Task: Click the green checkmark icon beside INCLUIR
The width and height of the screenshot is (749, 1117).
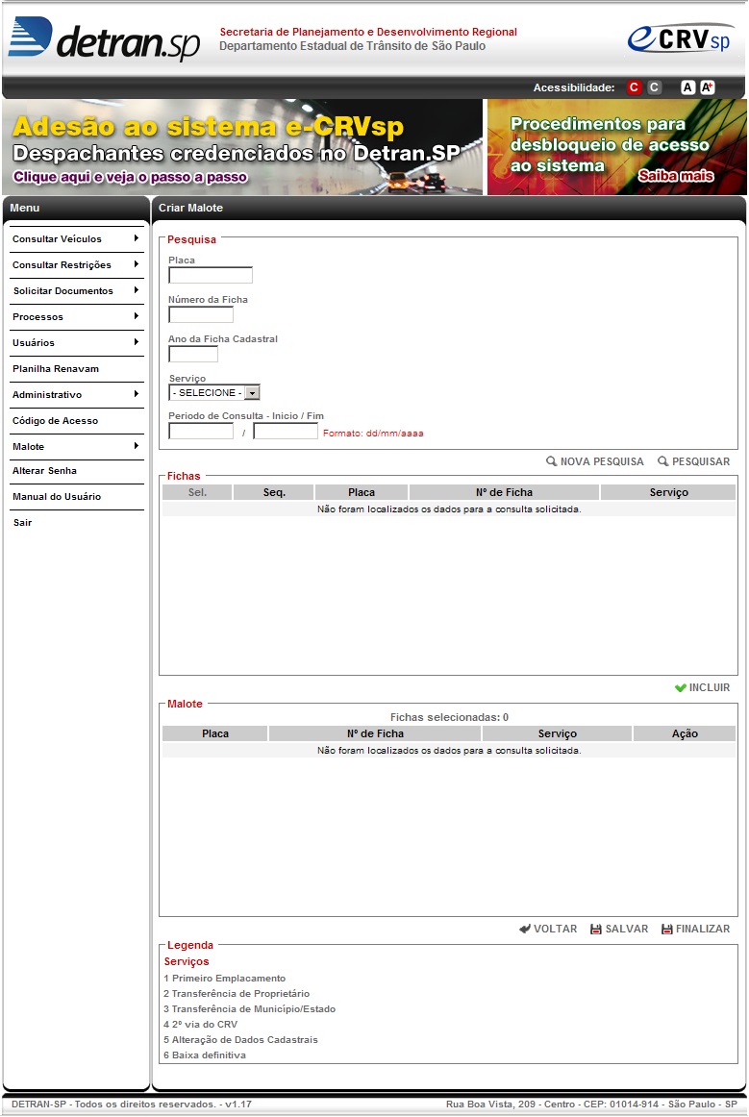Action: pos(680,687)
